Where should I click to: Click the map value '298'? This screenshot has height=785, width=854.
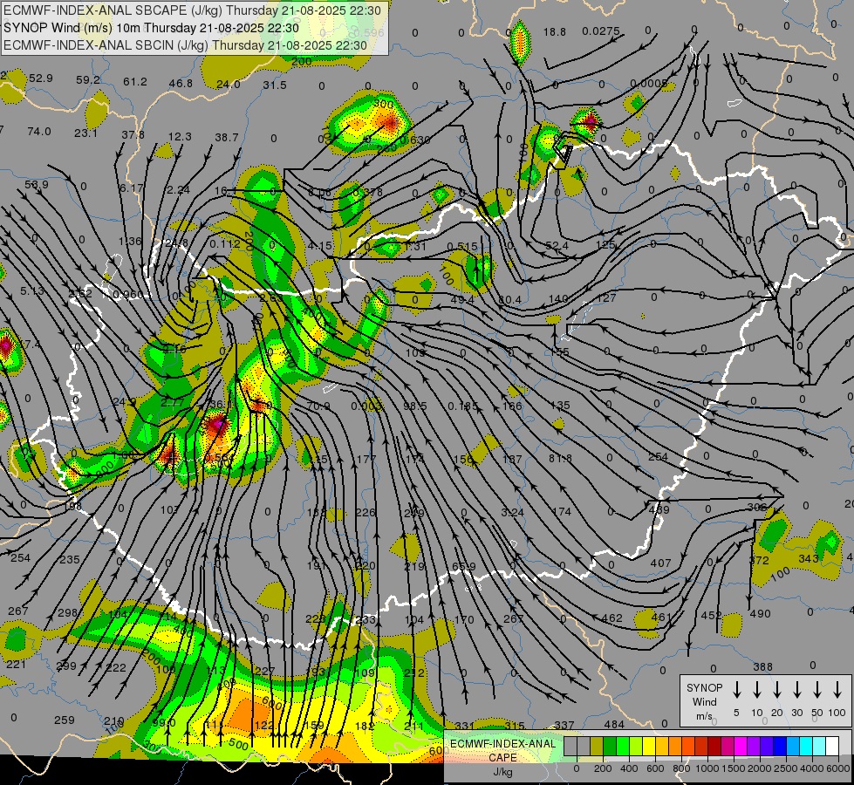point(67,613)
